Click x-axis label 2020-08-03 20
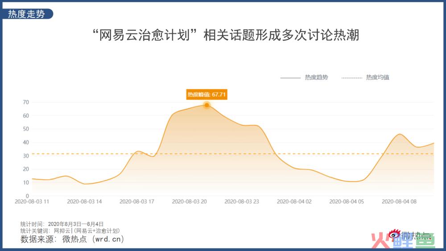This screenshot has width=446, height=251. (189, 202)
